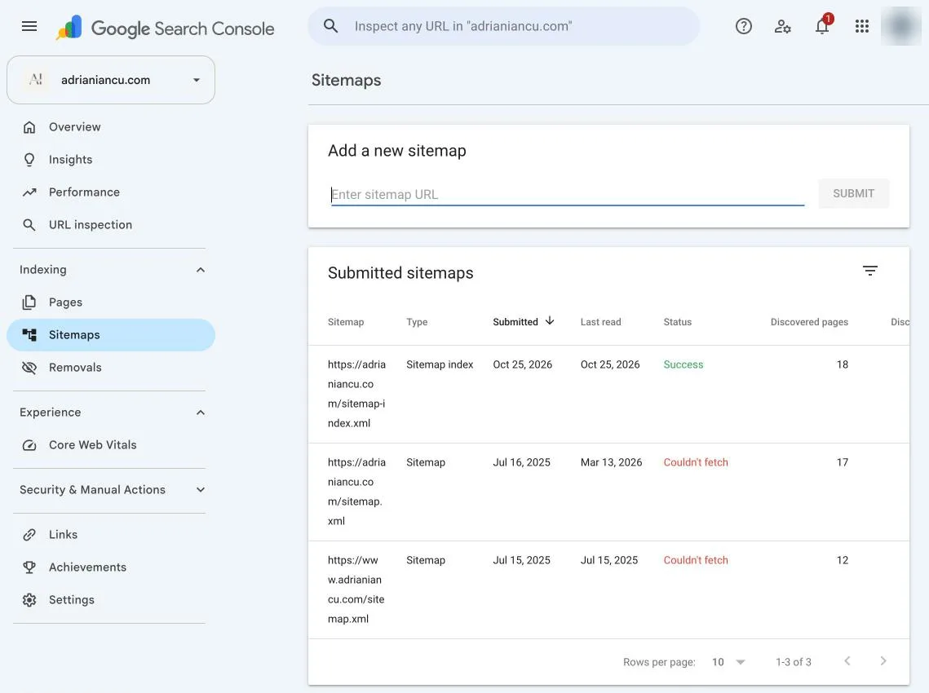Click the URL inspection magnifier icon

coord(29,224)
